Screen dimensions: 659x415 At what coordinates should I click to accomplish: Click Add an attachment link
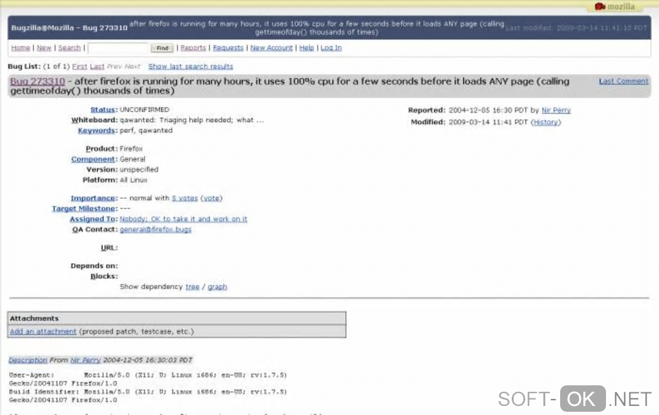click(43, 332)
